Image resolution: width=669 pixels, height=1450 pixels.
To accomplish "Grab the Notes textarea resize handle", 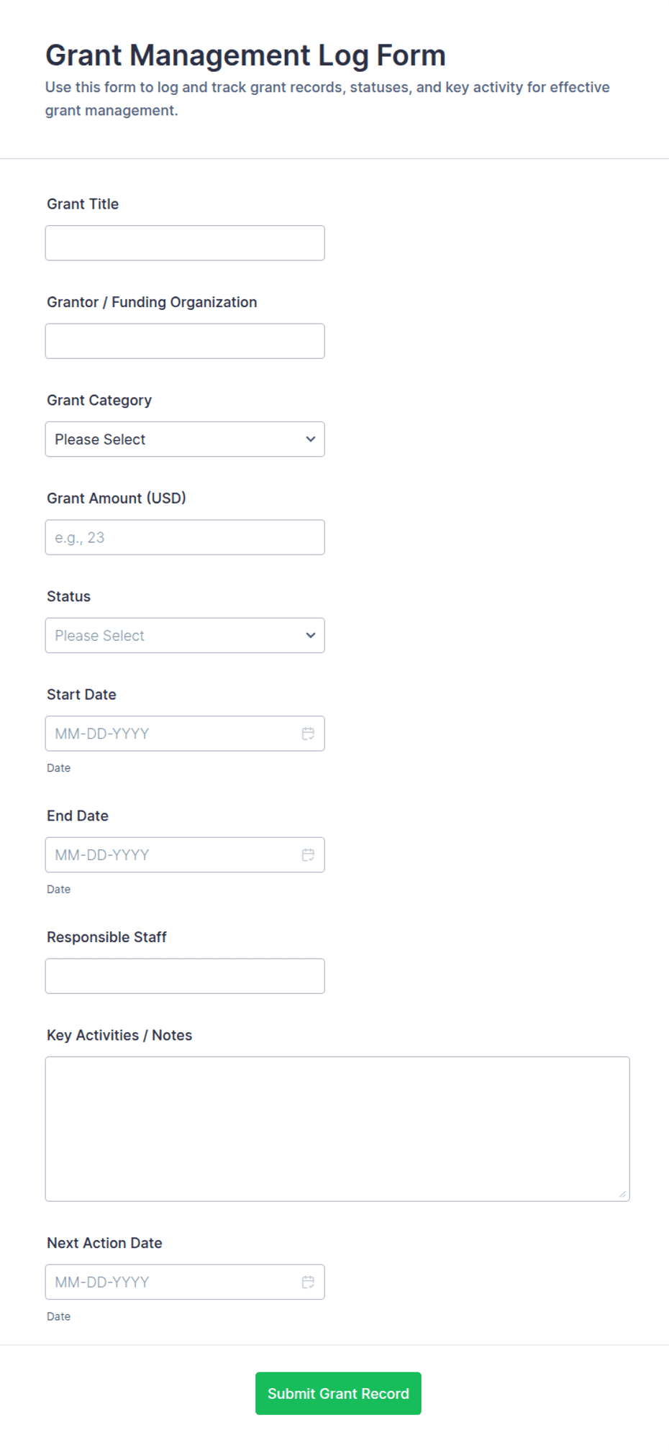I will 622,1194.
